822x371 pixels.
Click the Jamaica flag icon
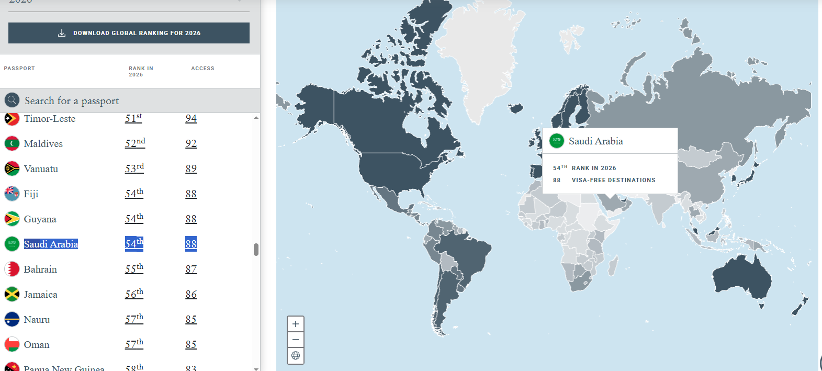coord(12,295)
